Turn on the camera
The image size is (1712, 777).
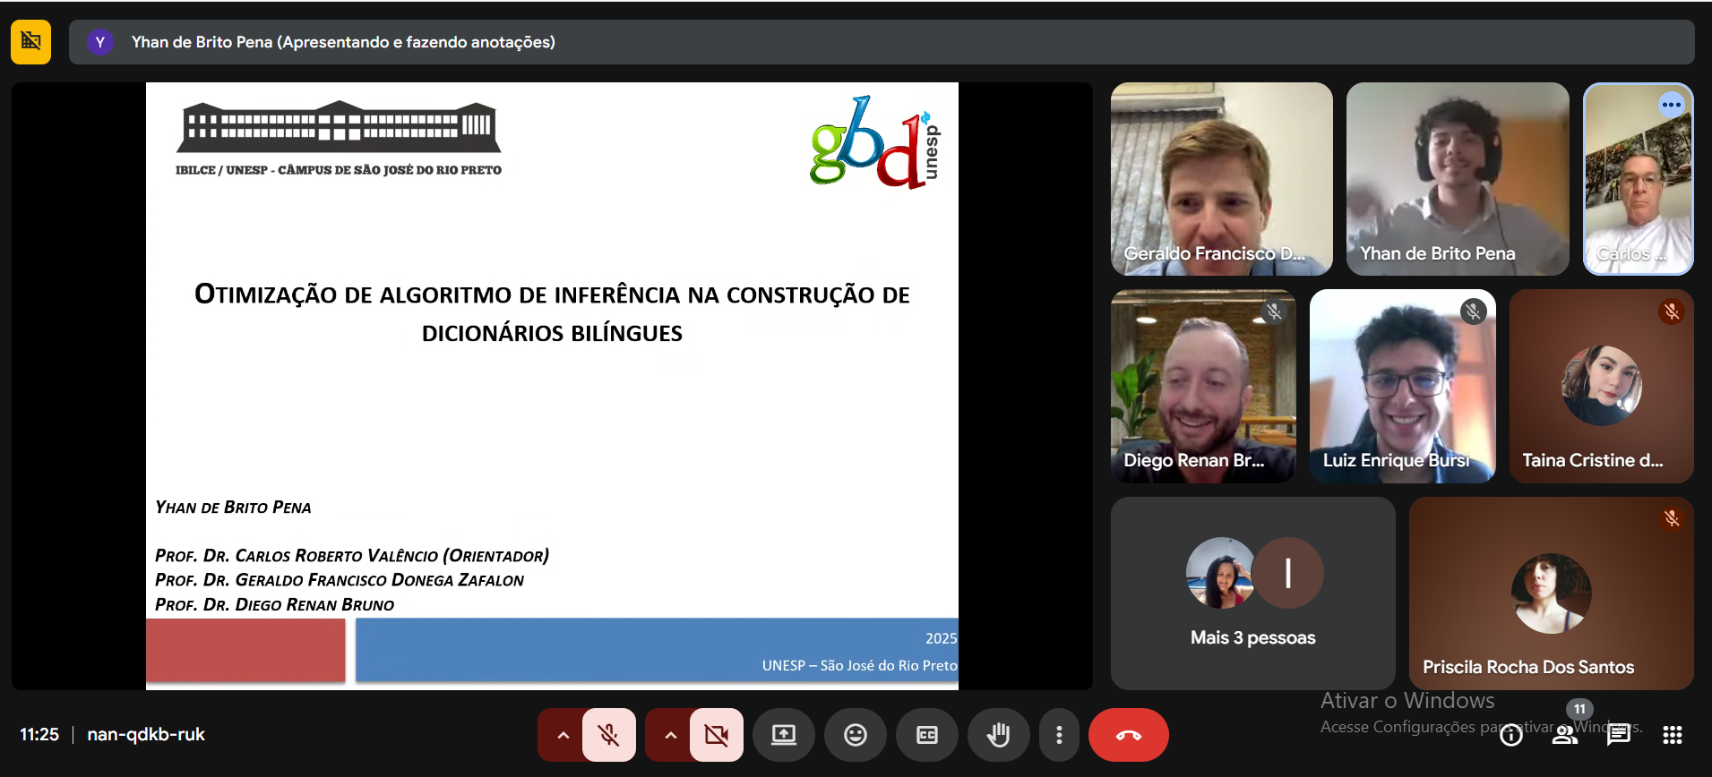click(717, 735)
